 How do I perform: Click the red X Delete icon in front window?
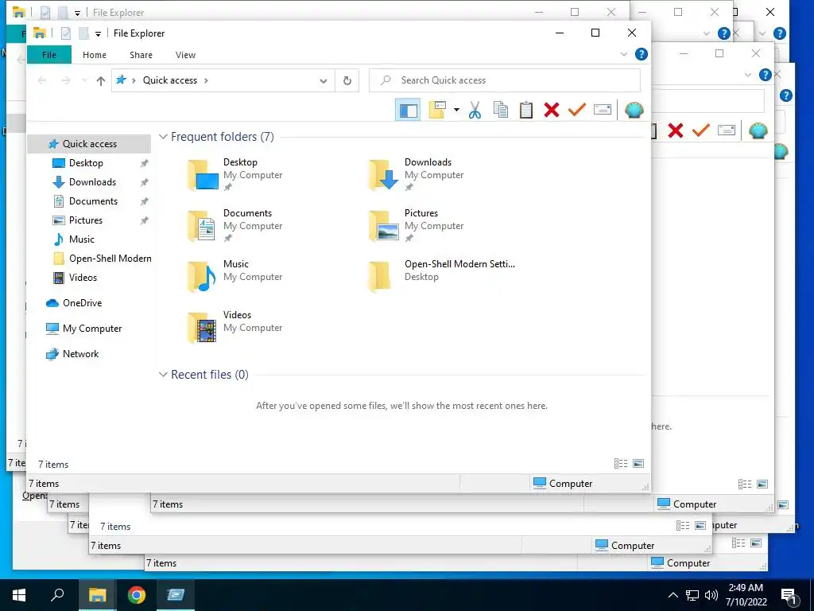coord(552,110)
